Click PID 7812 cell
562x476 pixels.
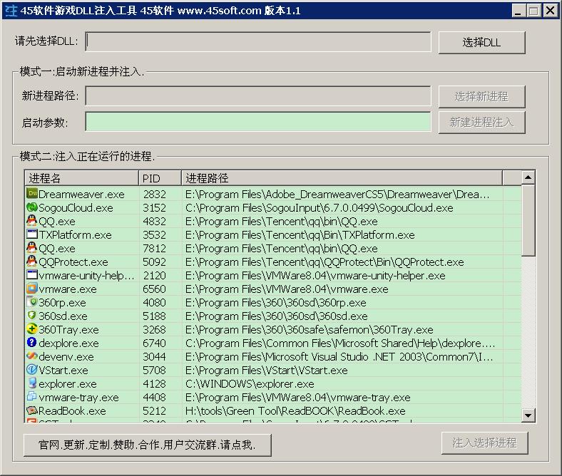[x=155, y=249]
